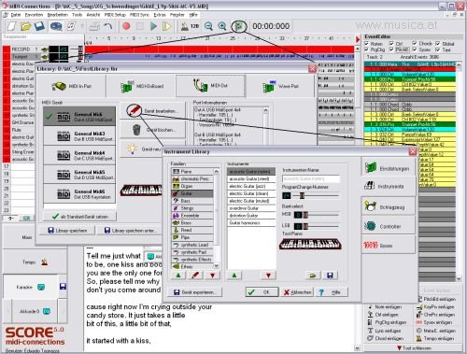This screenshot has width=467, height=354.
Task: Open the Controller side tab
Action: [389, 226]
